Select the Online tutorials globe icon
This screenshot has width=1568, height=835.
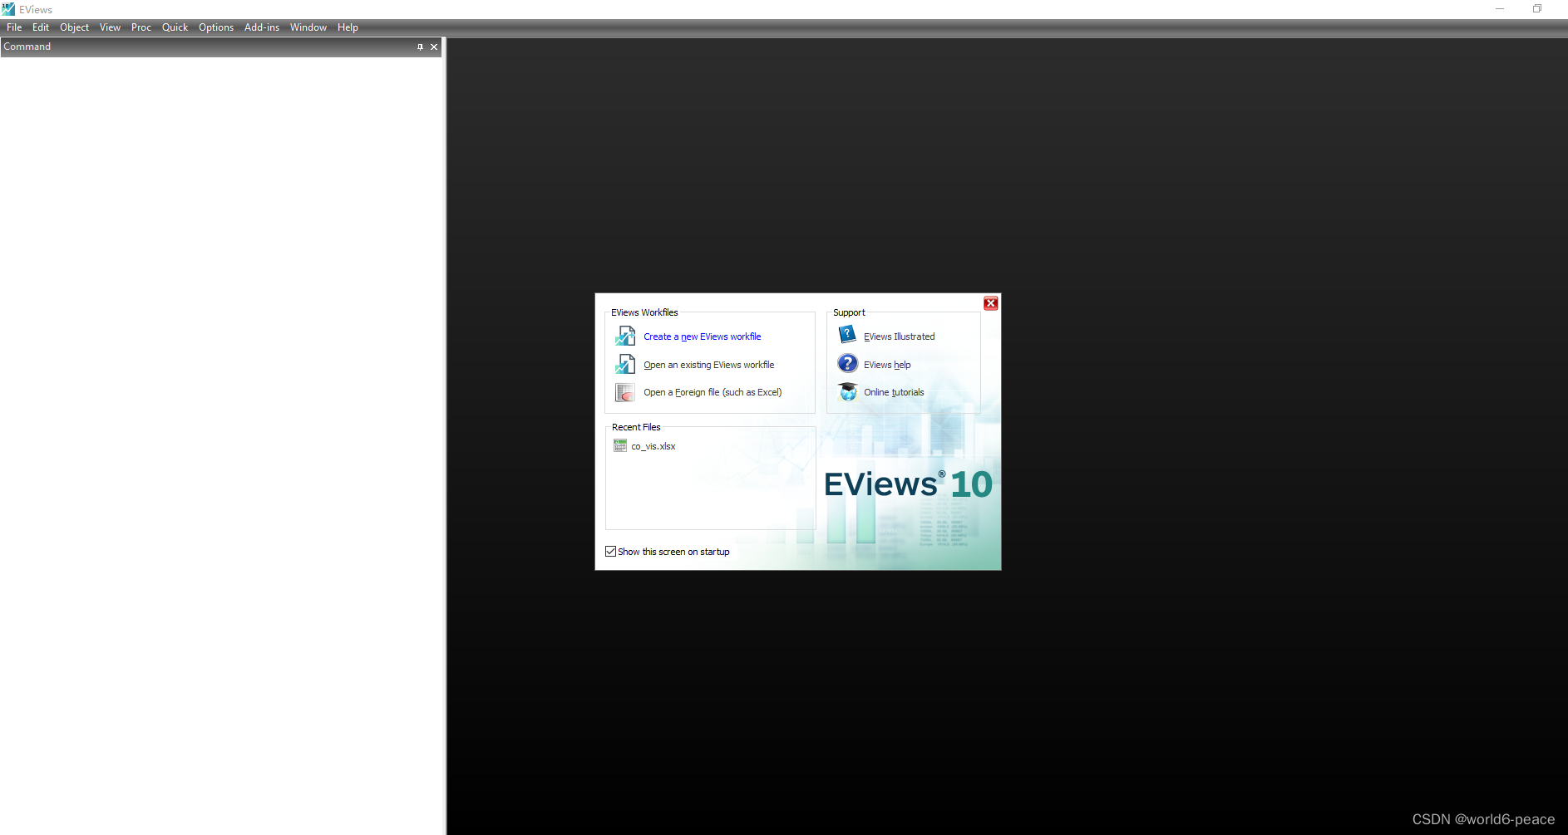pyautogui.click(x=846, y=391)
